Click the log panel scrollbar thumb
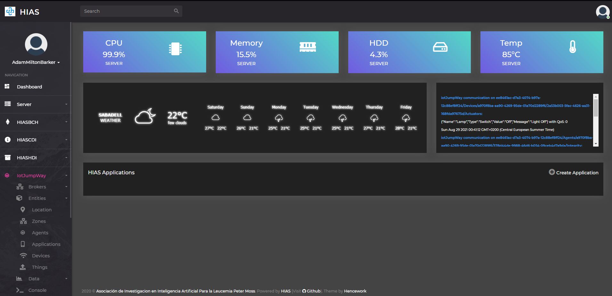This screenshot has width=612, height=296. tap(596, 107)
